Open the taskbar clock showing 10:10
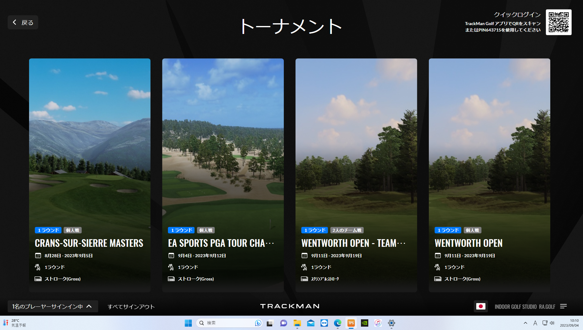583x330 pixels. point(569,323)
